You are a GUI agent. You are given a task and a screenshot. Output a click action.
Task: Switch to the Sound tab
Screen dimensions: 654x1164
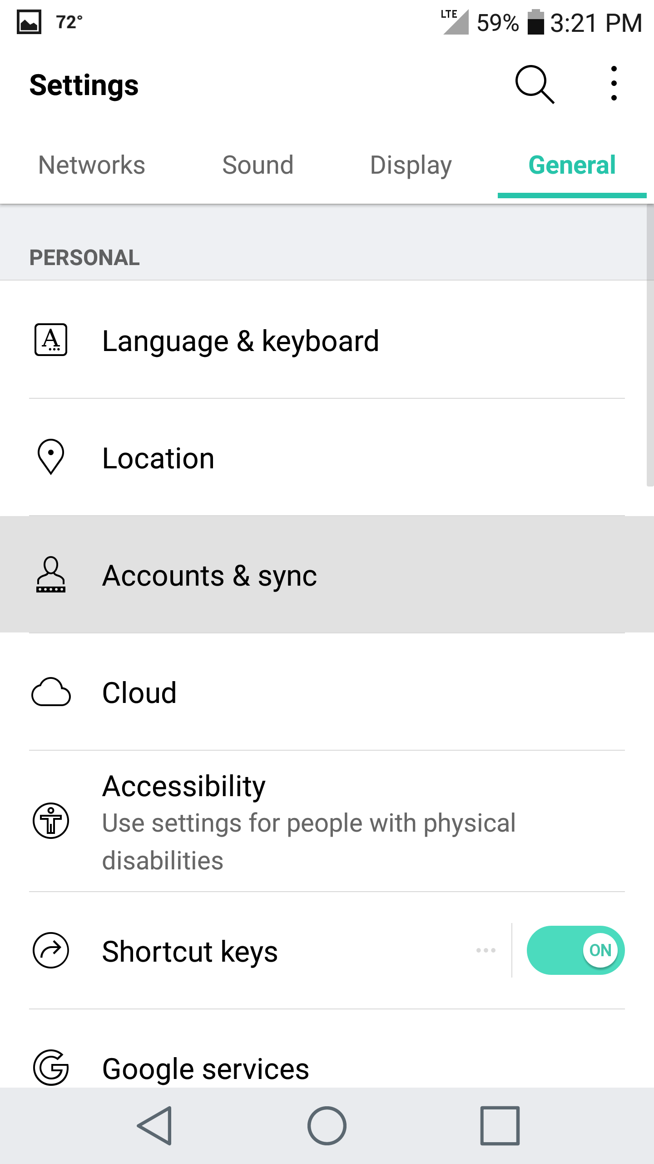[258, 165]
